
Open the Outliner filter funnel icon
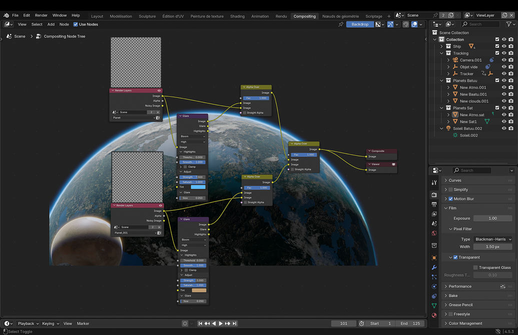click(509, 24)
